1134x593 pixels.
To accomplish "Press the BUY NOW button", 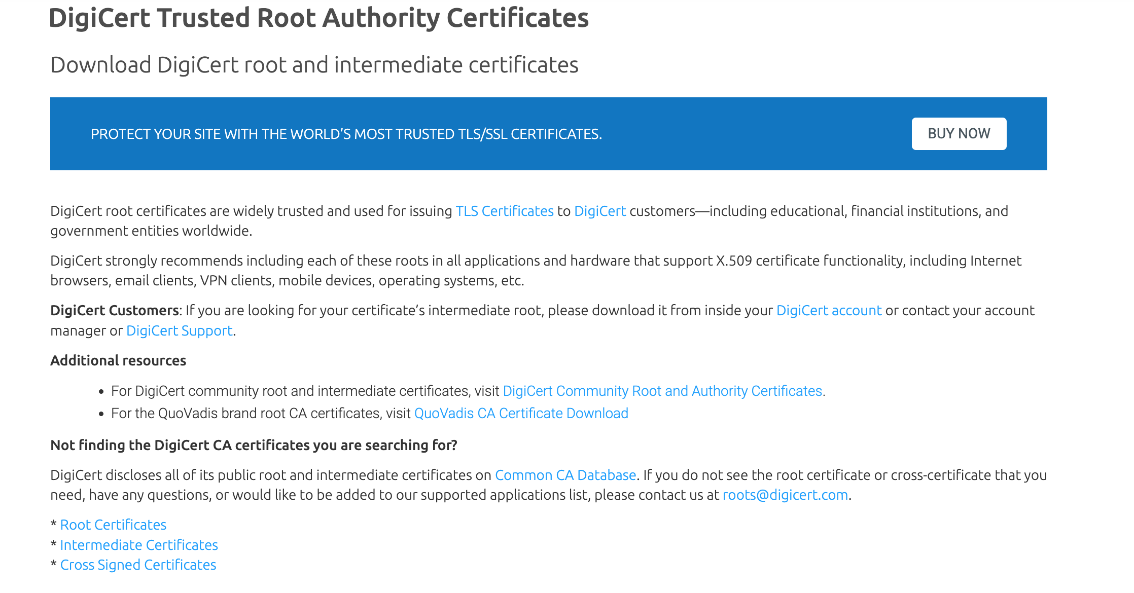I will point(959,133).
